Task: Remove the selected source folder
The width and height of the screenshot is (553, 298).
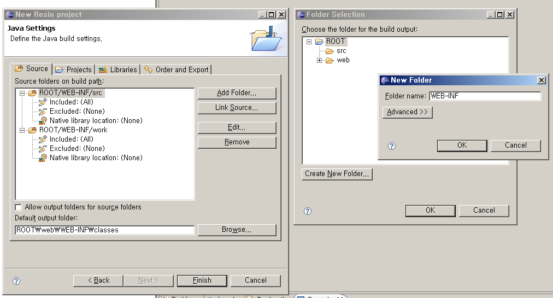Action: tap(237, 142)
